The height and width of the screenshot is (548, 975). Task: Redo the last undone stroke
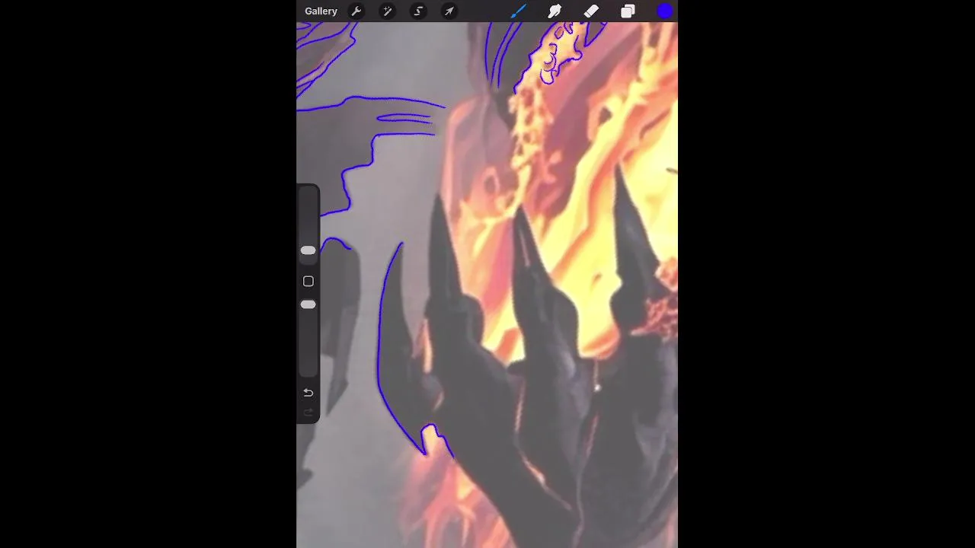308,413
